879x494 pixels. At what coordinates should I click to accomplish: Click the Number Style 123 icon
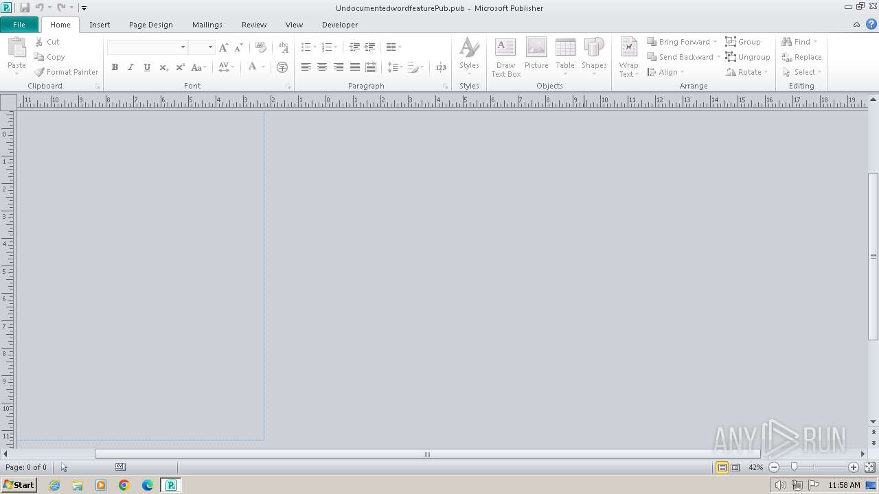coord(441,67)
